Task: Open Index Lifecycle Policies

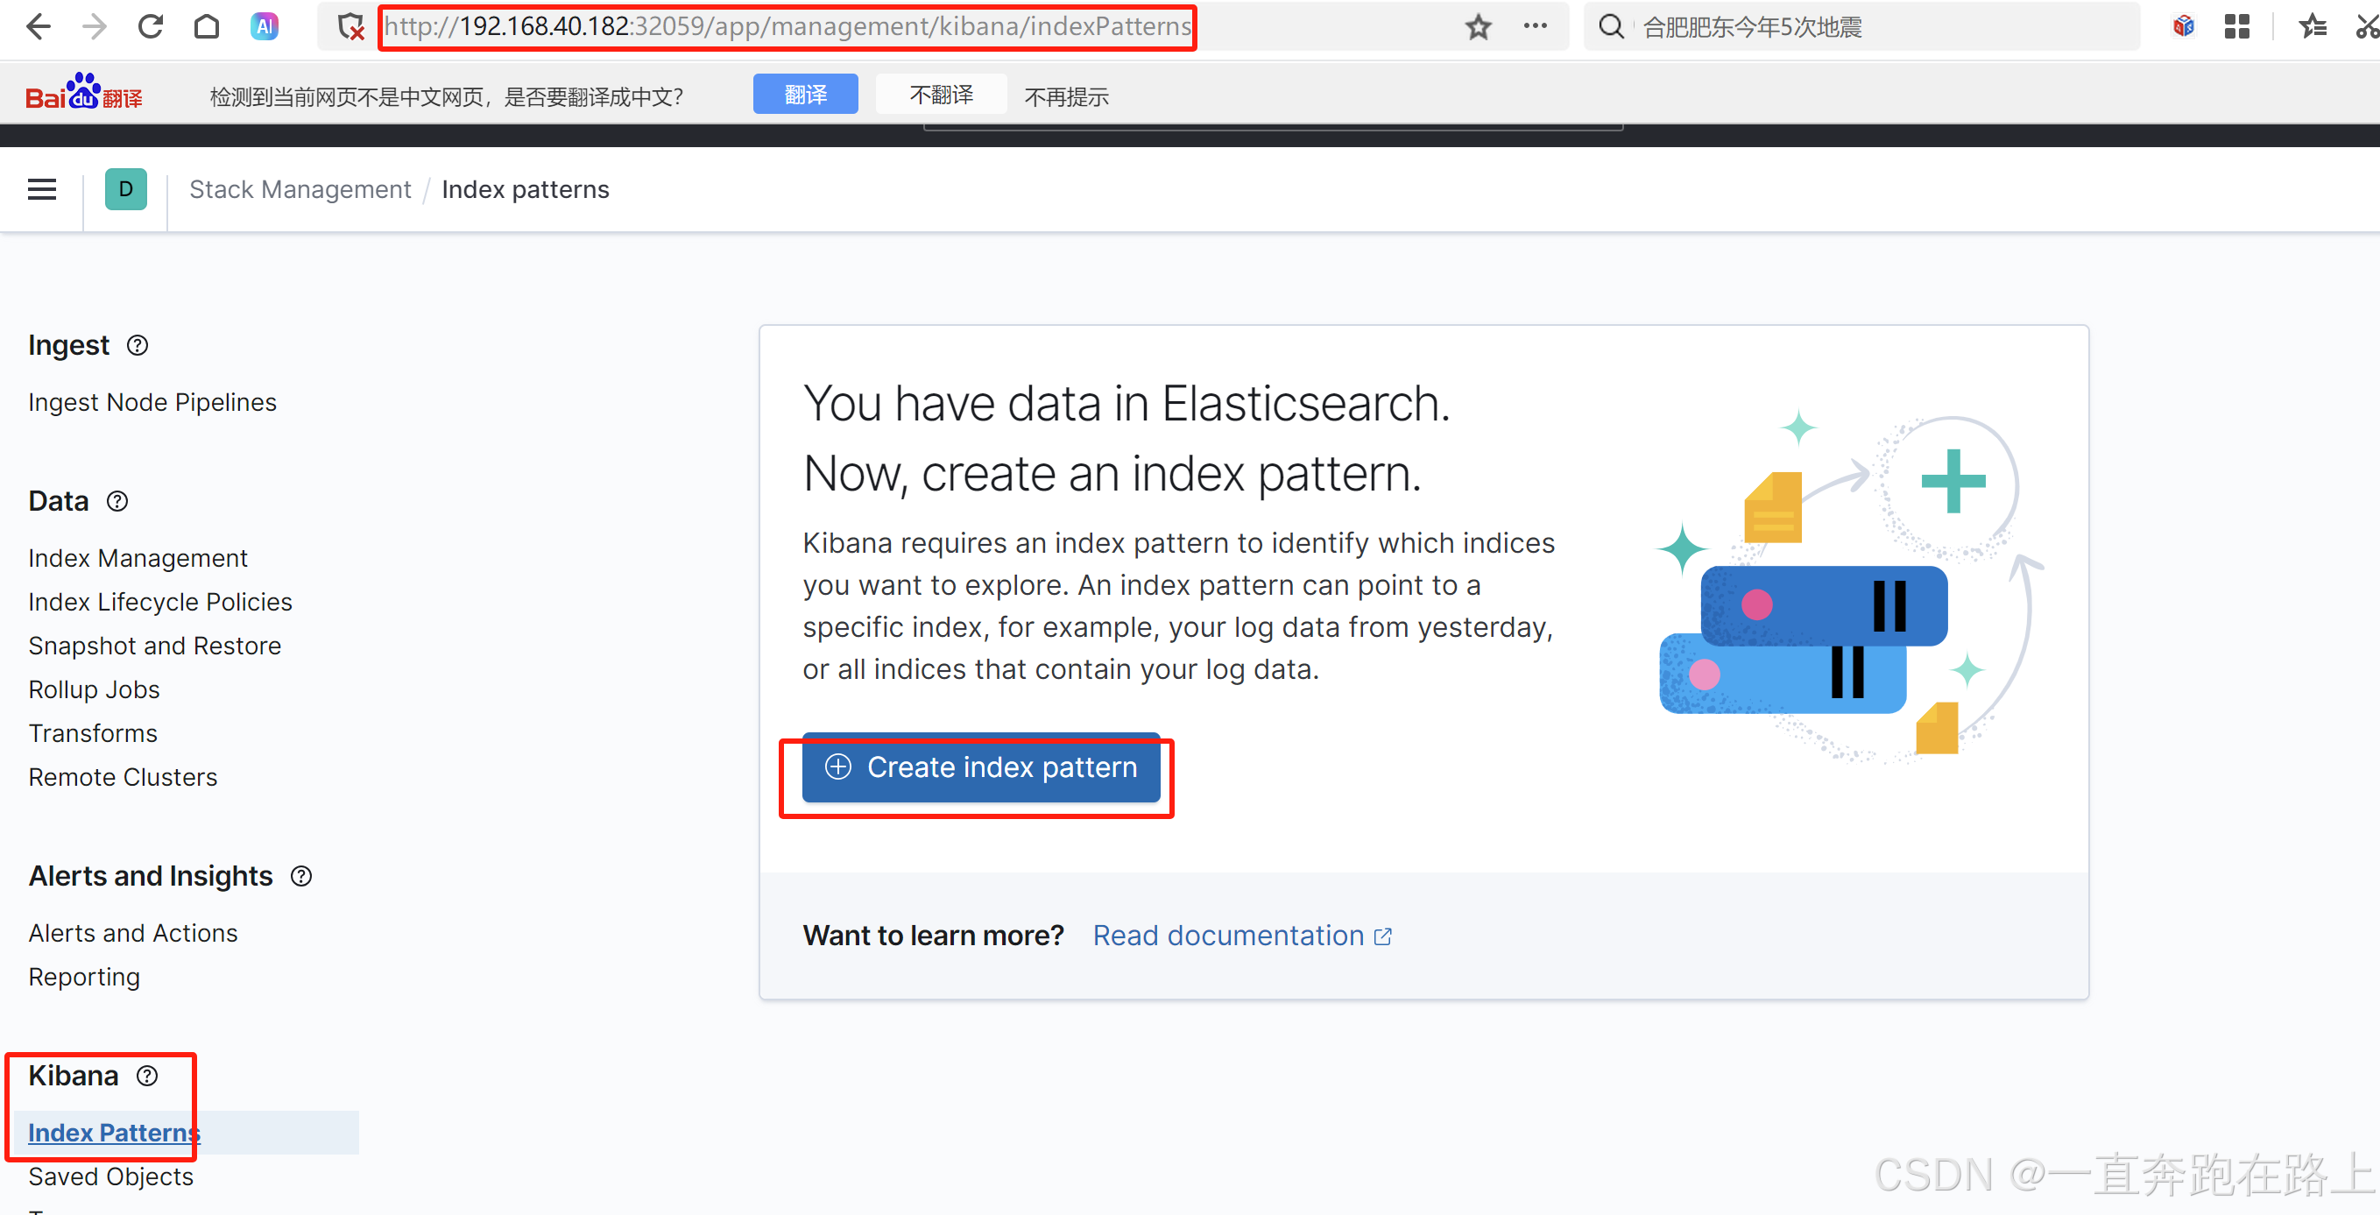Action: pyautogui.click(x=159, y=603)
